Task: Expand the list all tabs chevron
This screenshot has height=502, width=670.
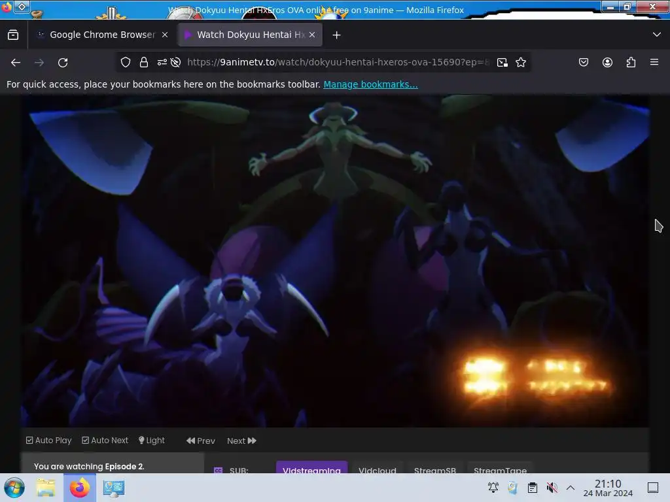Action: [x=657, y=35]
